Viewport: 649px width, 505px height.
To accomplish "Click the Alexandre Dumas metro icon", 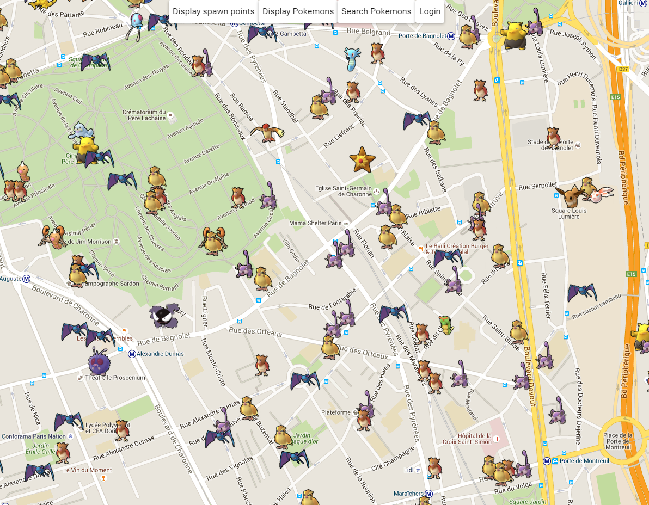I will coord(132,354).
